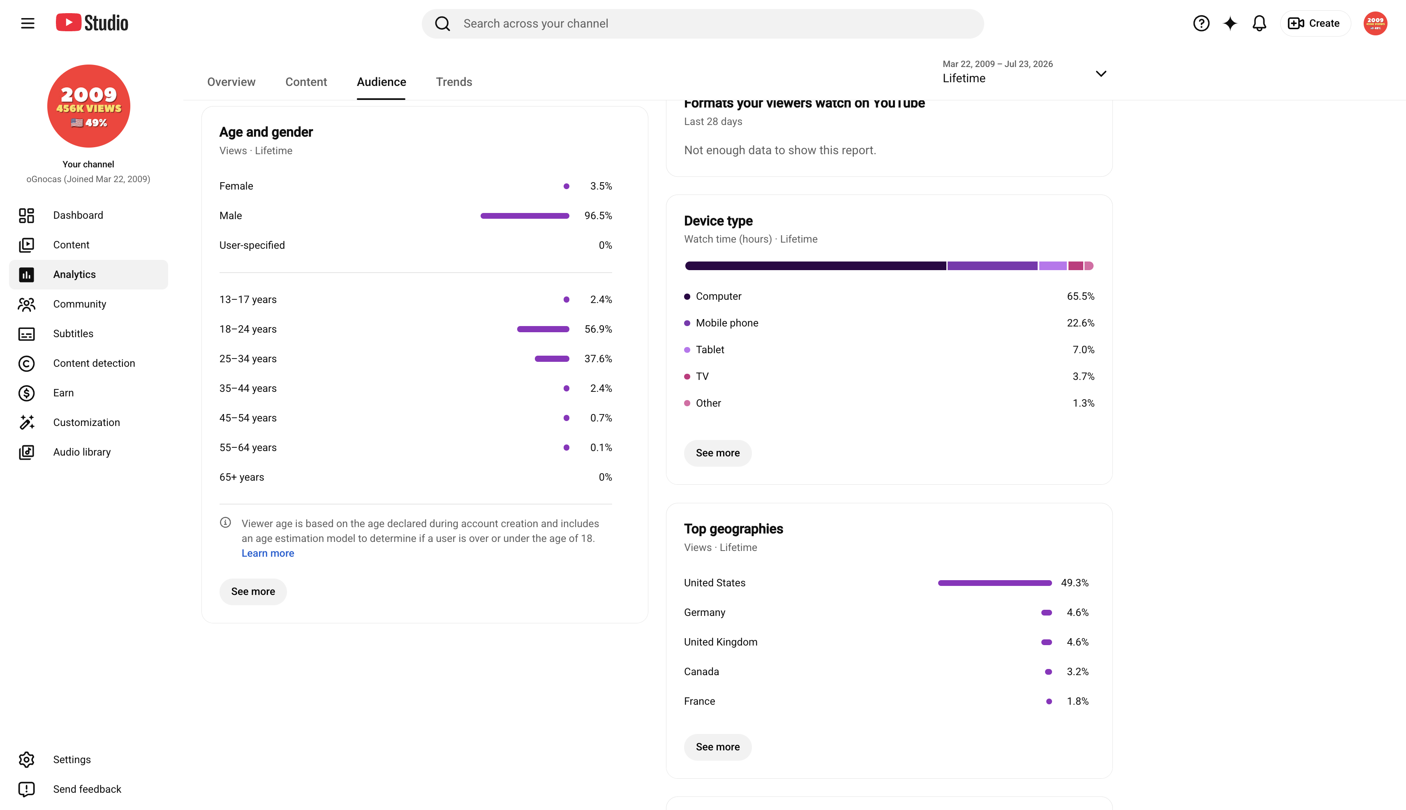Screen dimensions: 1406x810
Task: Open the Earn dollar icon
Action: coord(26,393)
